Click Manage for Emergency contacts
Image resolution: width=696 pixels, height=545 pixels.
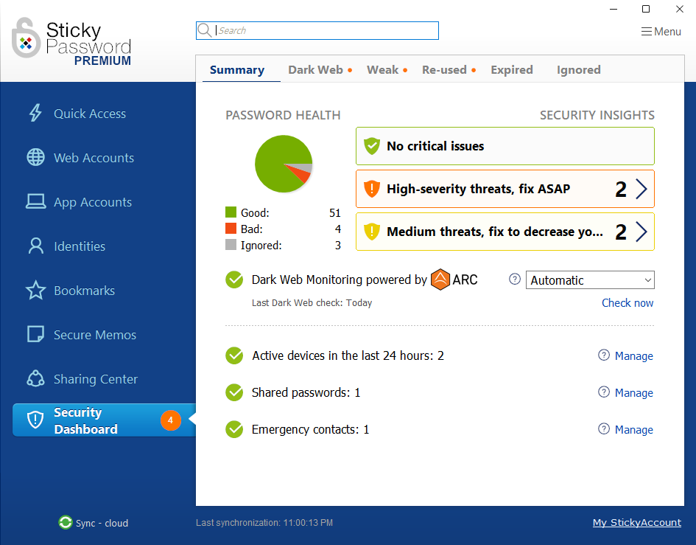tap(634, 429)
